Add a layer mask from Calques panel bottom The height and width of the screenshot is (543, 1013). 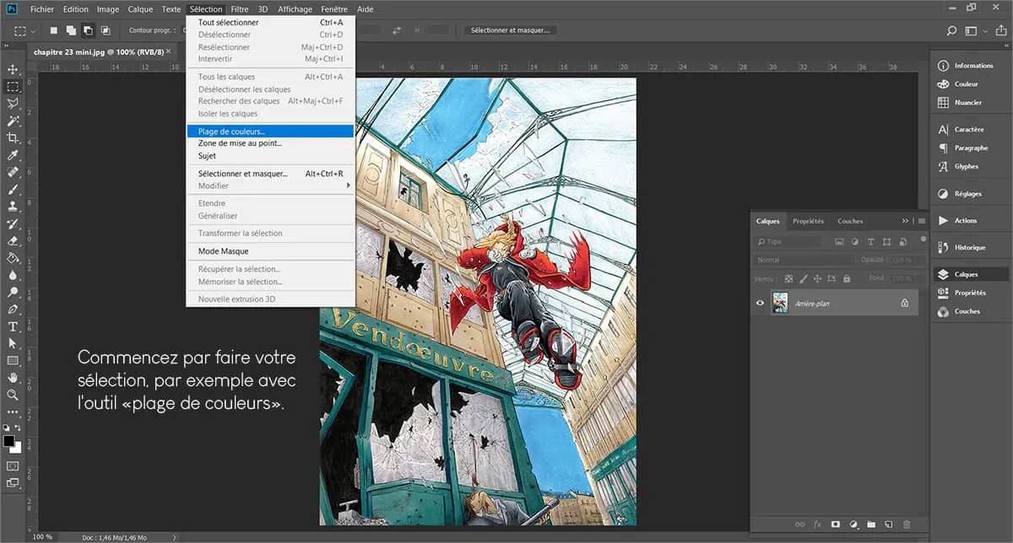[835, 524]
